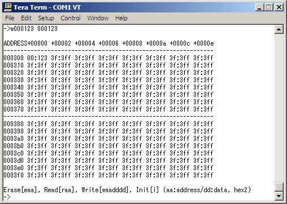
Task: Click the value 00:123 in row 000300
Action: (x=37, y=58)
